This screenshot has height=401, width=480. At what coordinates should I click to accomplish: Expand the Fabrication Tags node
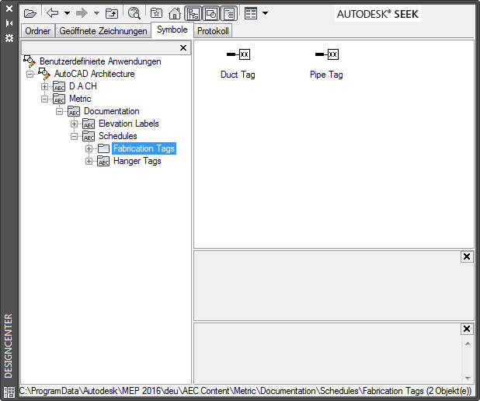pos(89,149)
